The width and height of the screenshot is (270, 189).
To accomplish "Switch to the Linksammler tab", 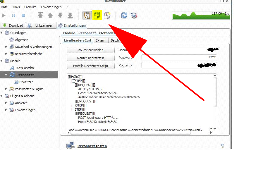I will (x=41, y=25).
